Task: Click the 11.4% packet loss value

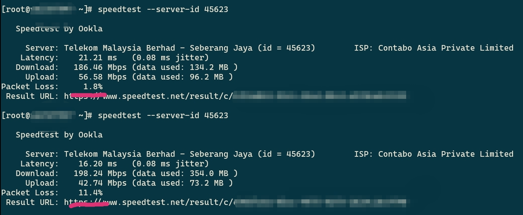Action: [x=90, y=192]
